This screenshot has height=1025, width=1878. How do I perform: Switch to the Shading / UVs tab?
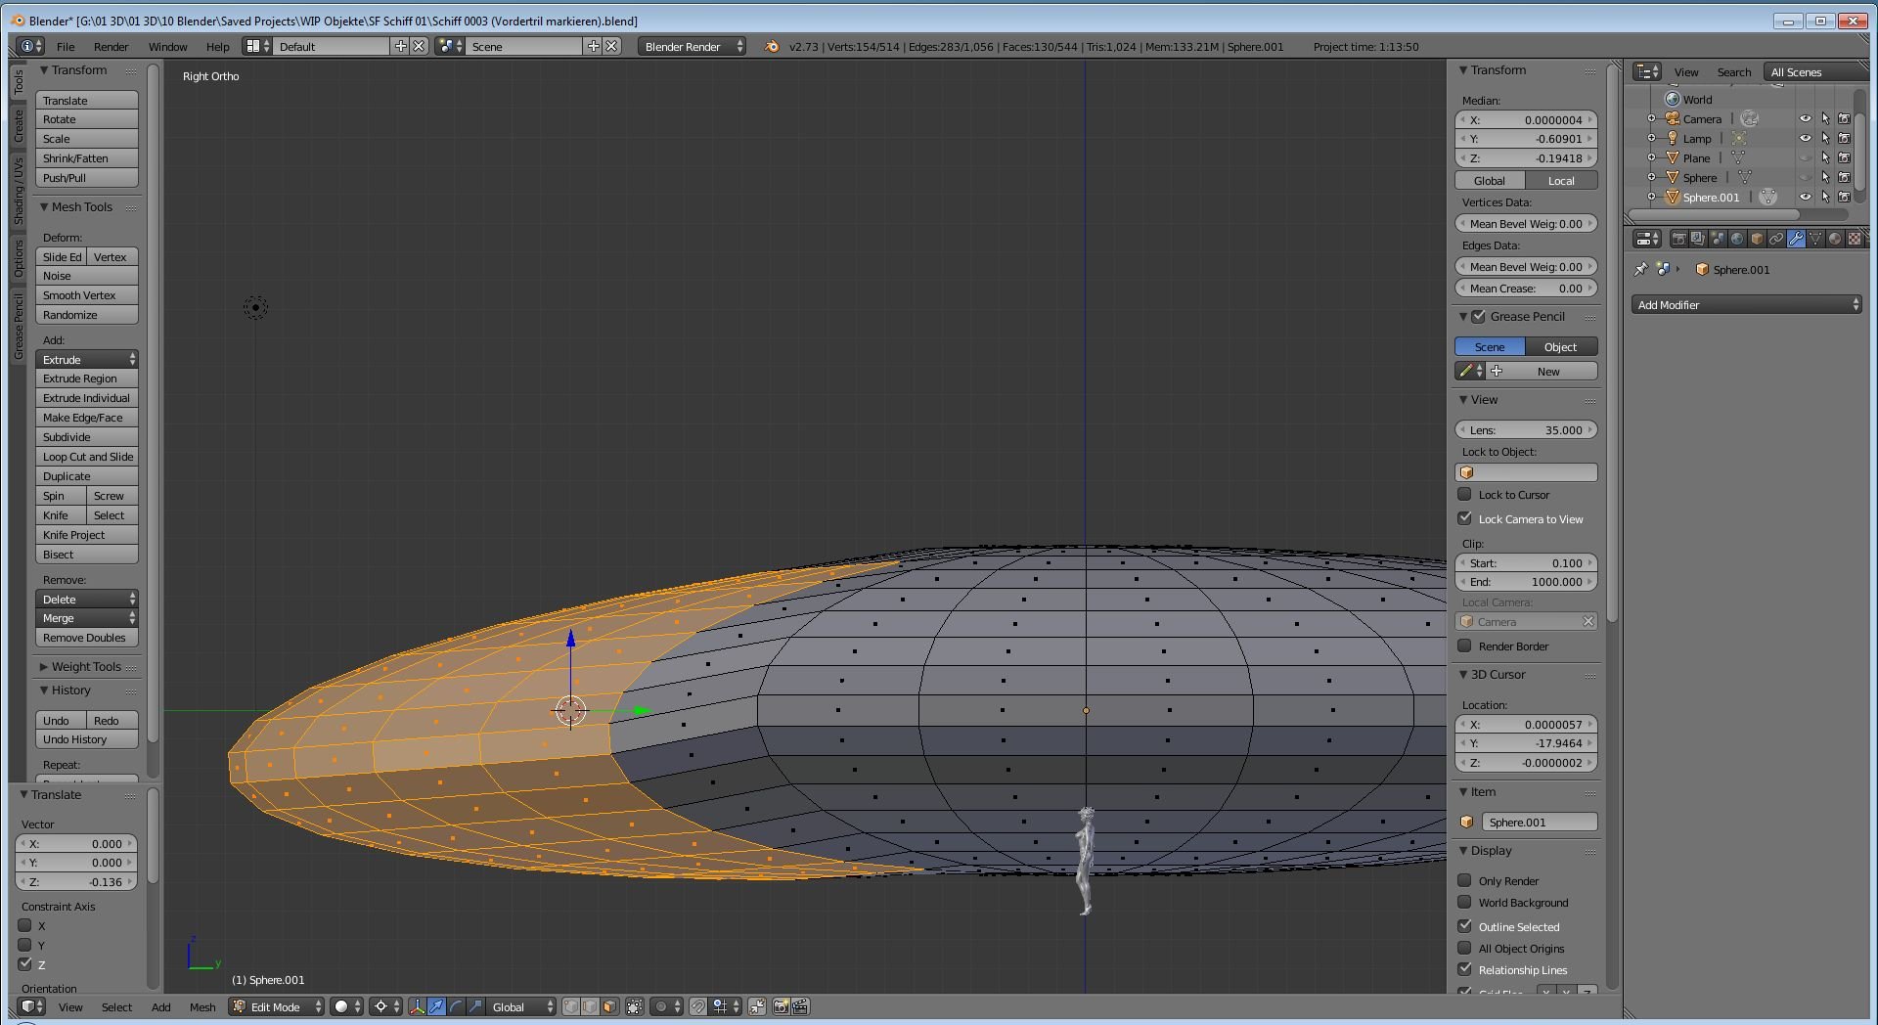(18, 191)
